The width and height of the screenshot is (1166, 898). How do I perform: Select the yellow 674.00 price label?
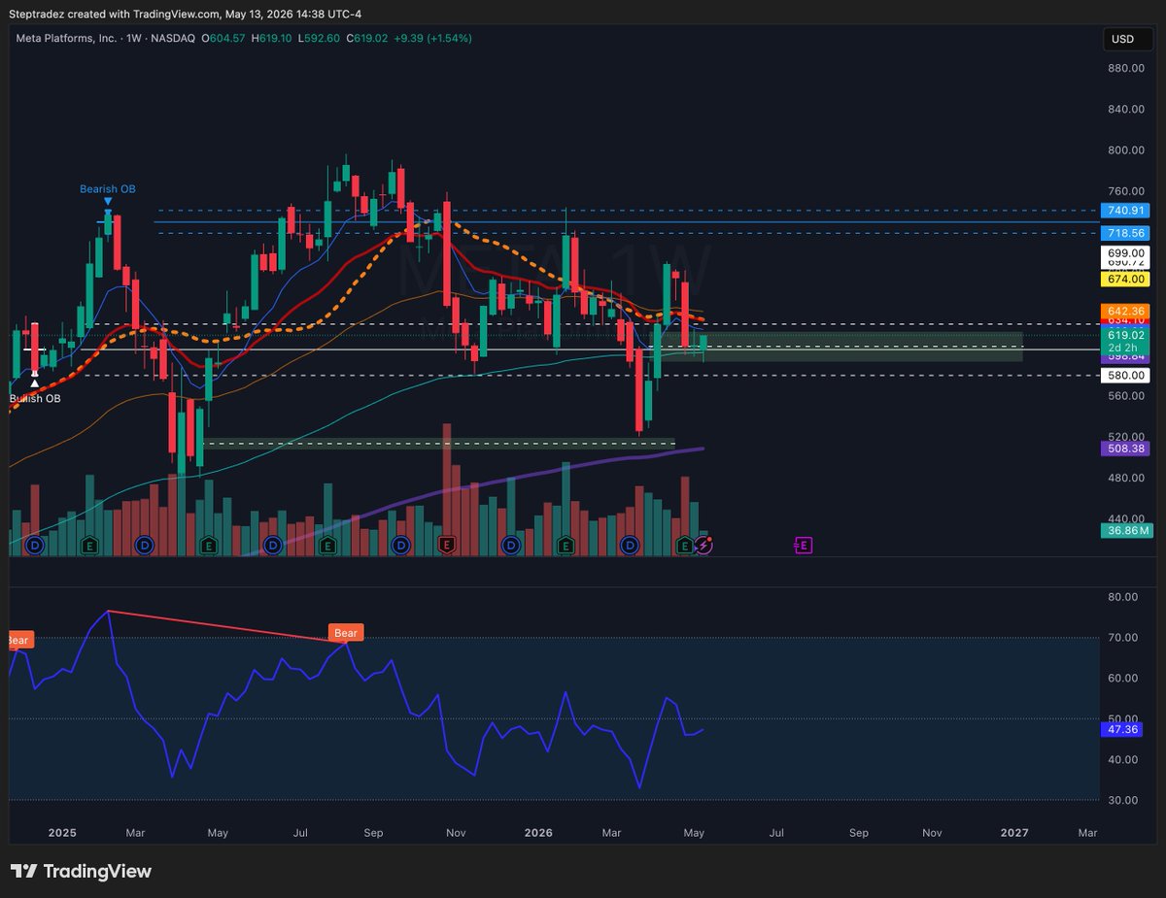click(x=1126, y=279)
